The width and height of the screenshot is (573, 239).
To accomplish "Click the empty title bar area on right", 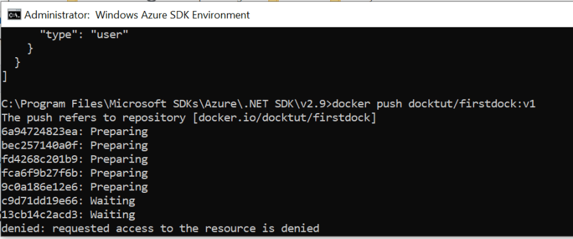I will [x=411, y=15].
